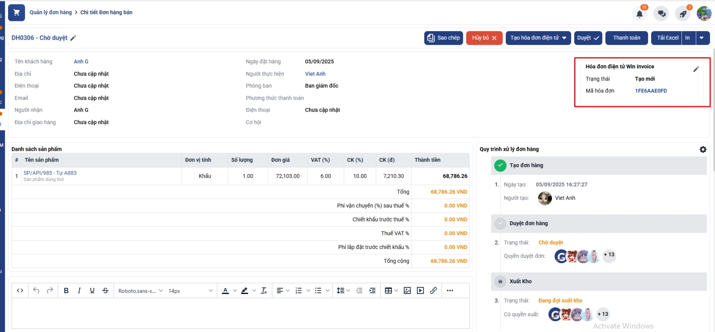Expand the Tạo hóa đơn điện tử dropdown
715x332 pixels.
coord(564,38)
